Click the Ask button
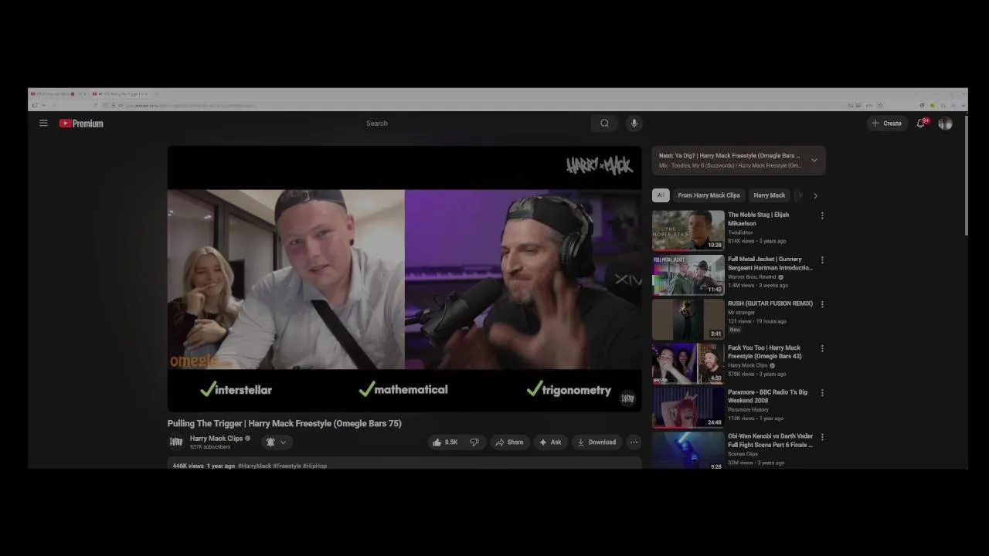The image size is (989, 556). (551, 442)
